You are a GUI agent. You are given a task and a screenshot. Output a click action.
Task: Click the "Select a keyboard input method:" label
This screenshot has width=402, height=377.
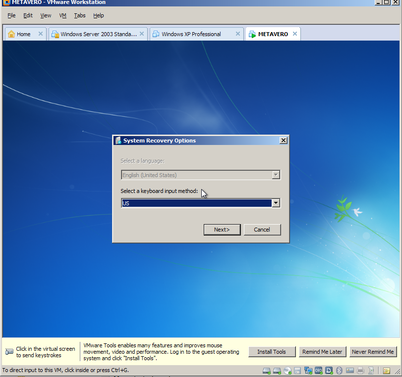tap(159, 191)
